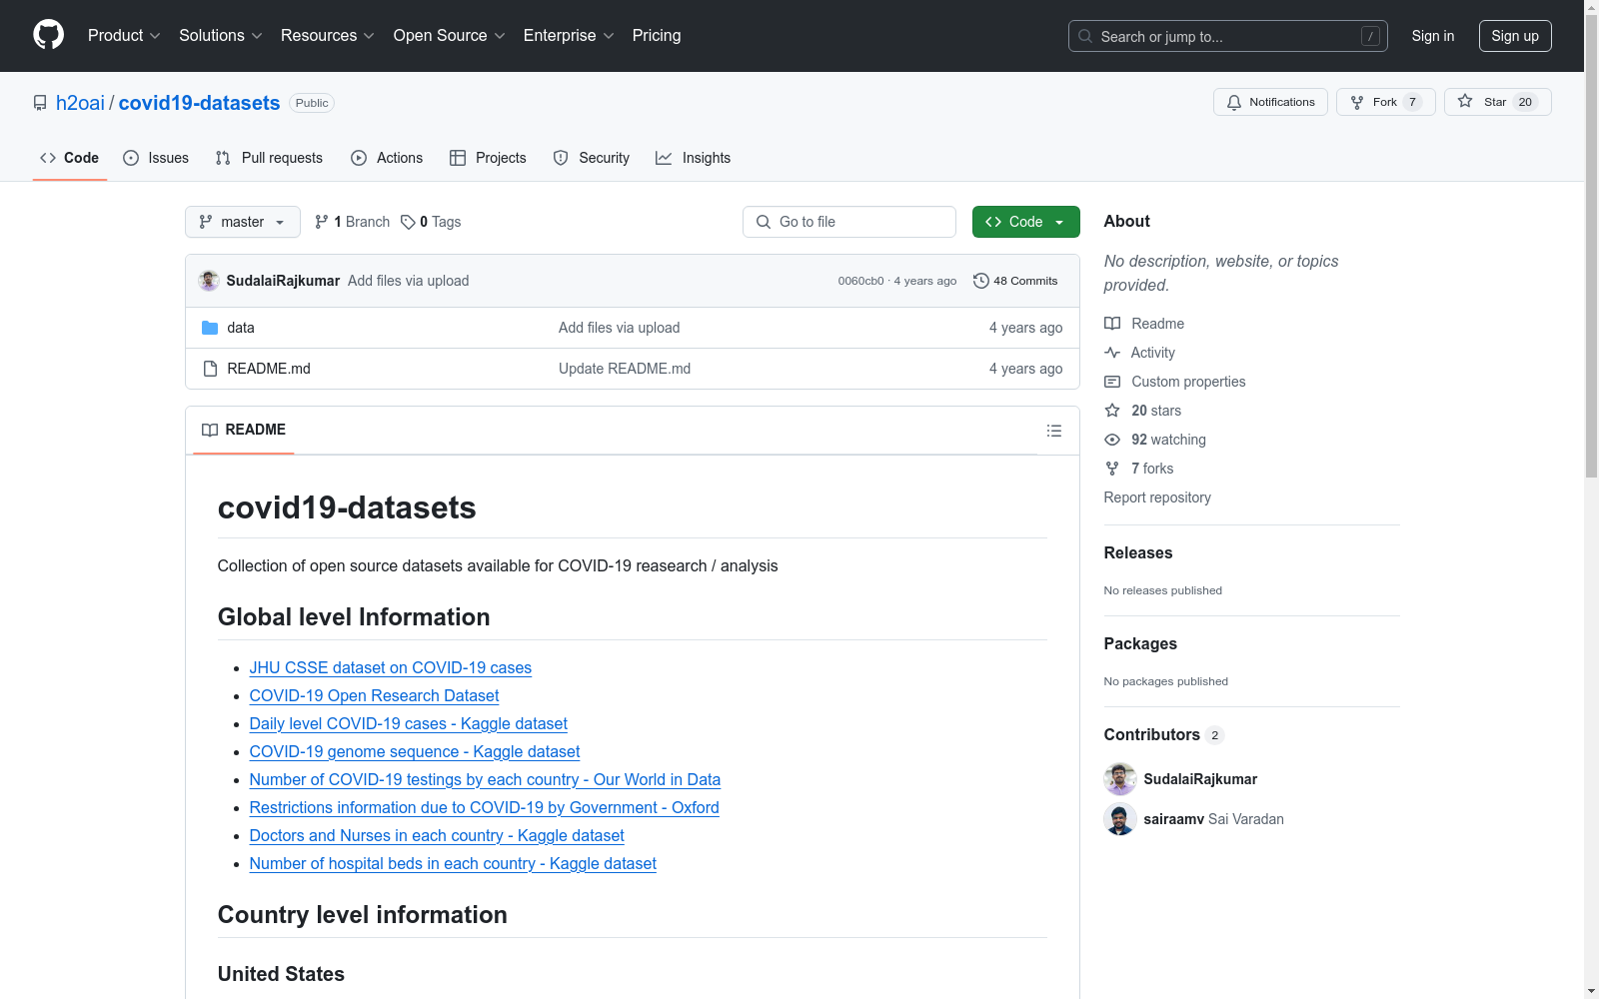
Task: Open the Activity link
Action: pyautogui.click(x=1139, y=353)
